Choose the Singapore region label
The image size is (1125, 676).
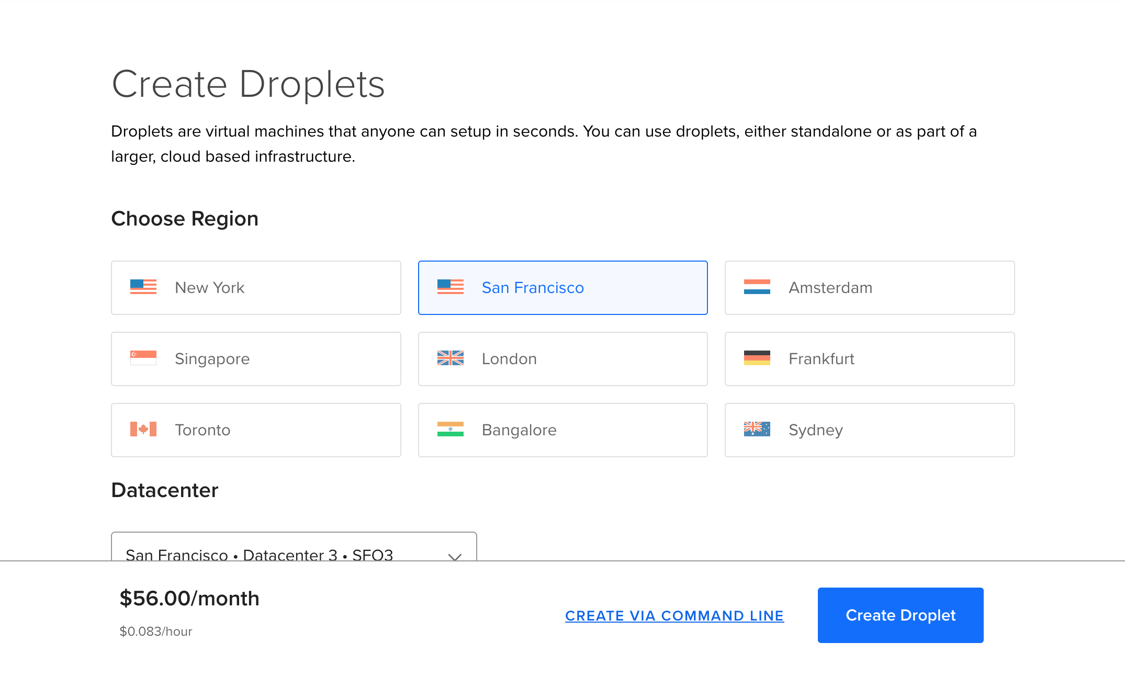pyautogui.click(x=212, y=359)
